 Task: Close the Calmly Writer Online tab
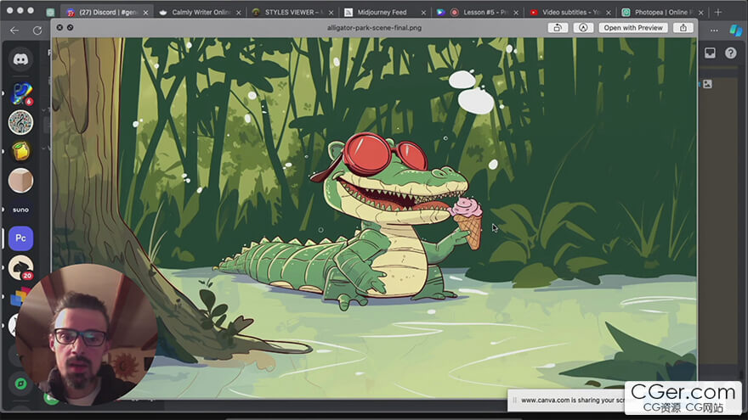[x=239, y=13]
